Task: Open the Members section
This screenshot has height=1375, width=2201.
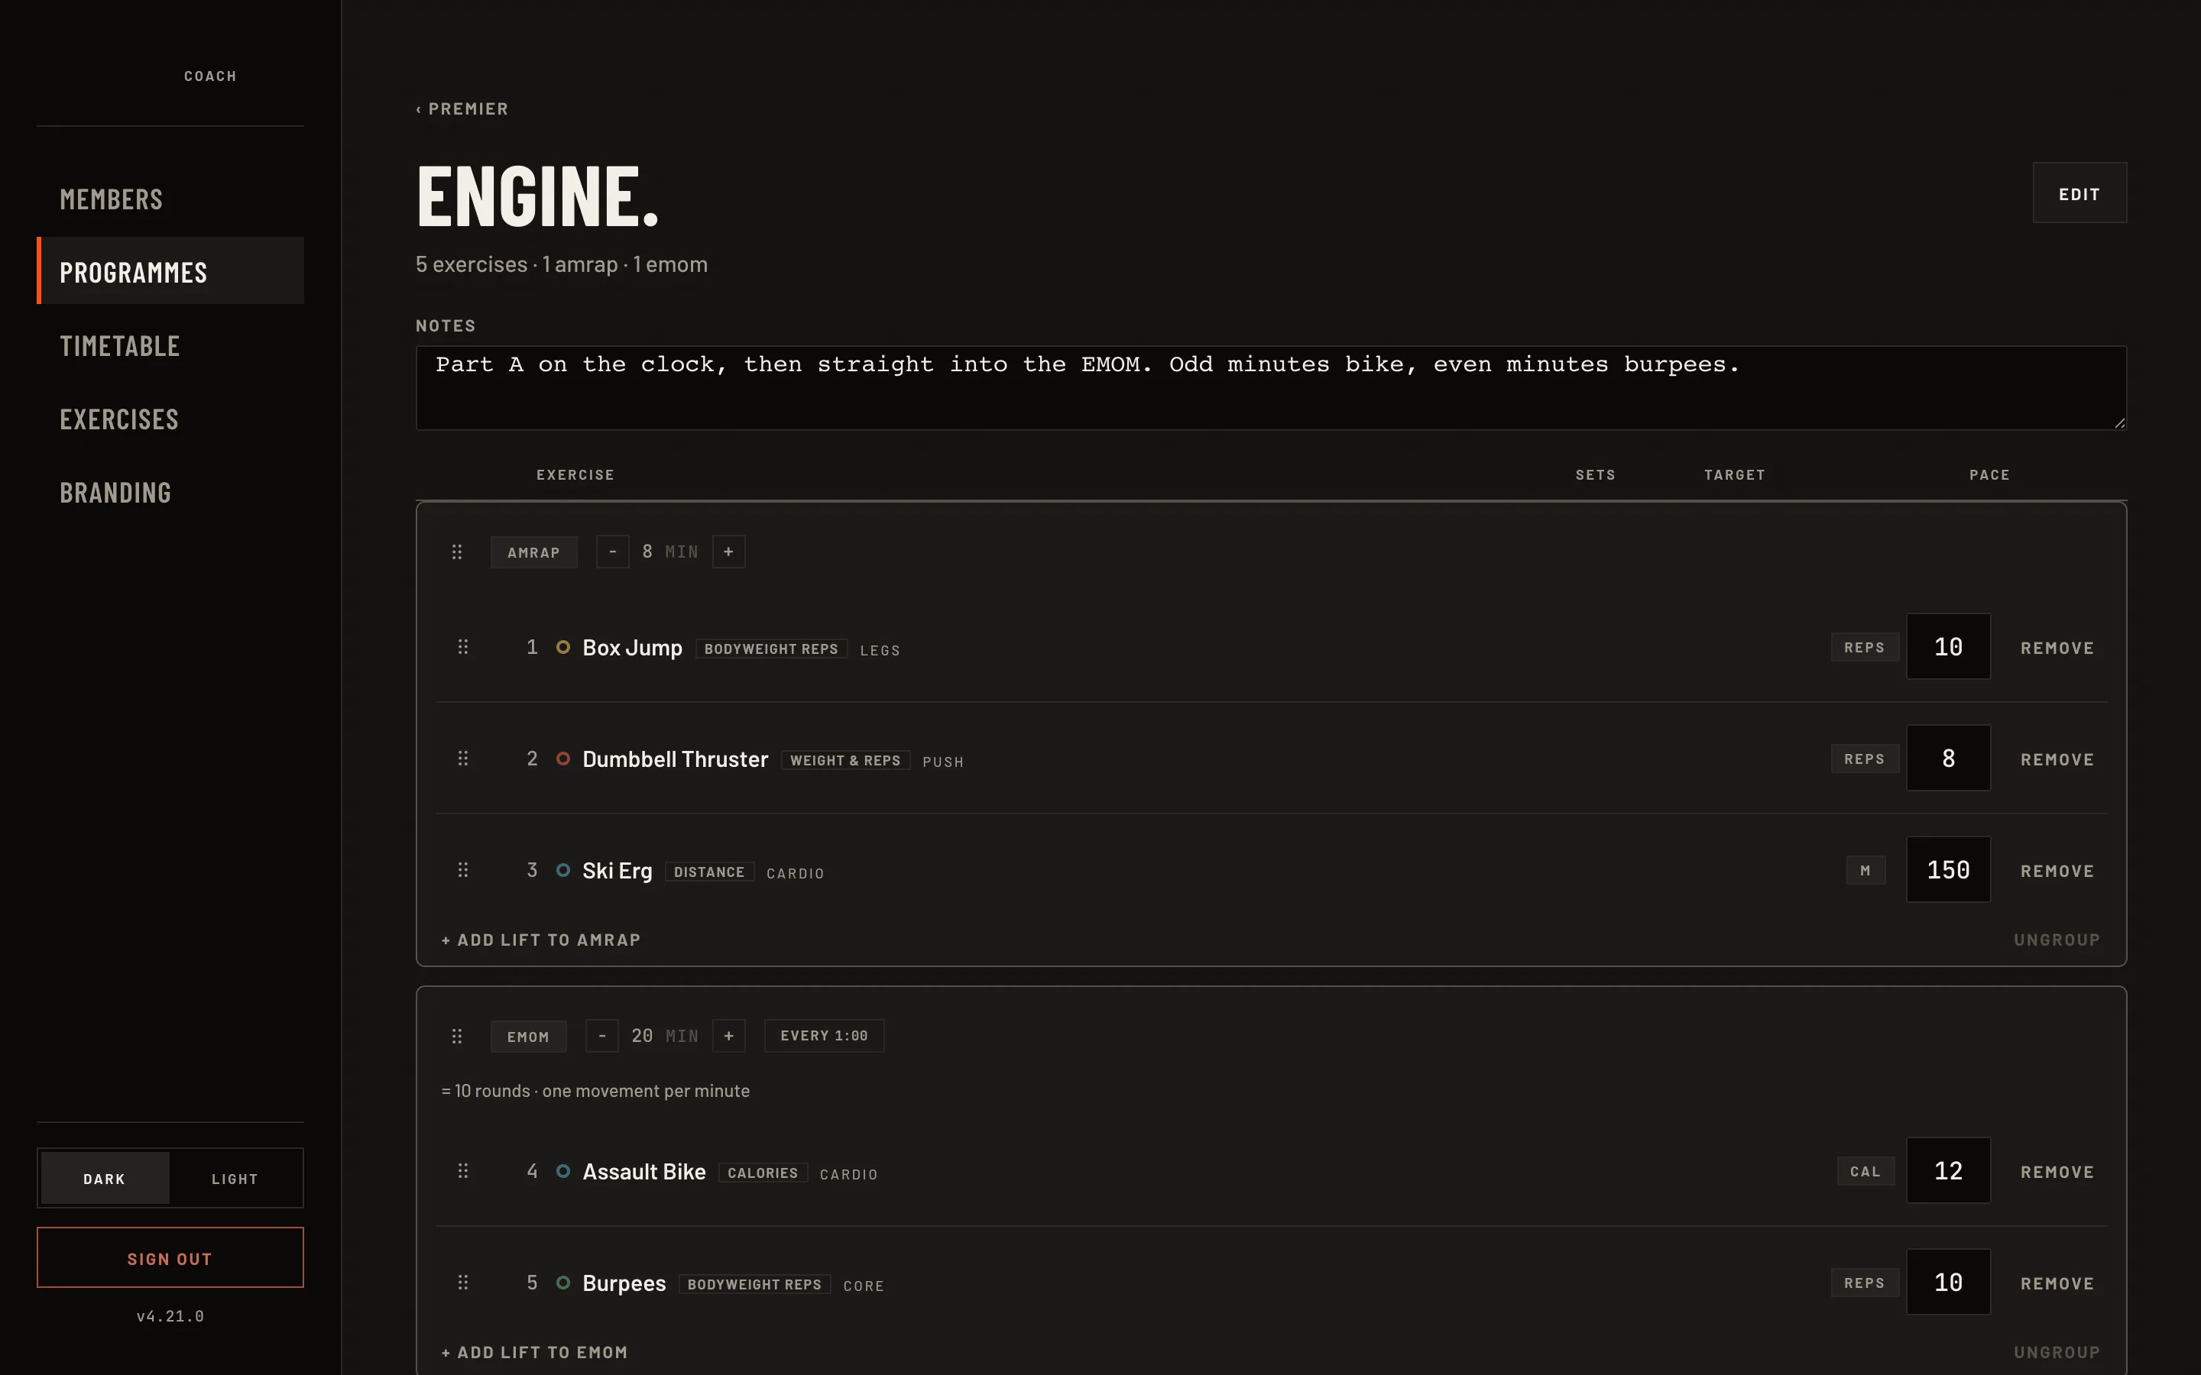Action: pyautogui.click(x=170, y=199)
